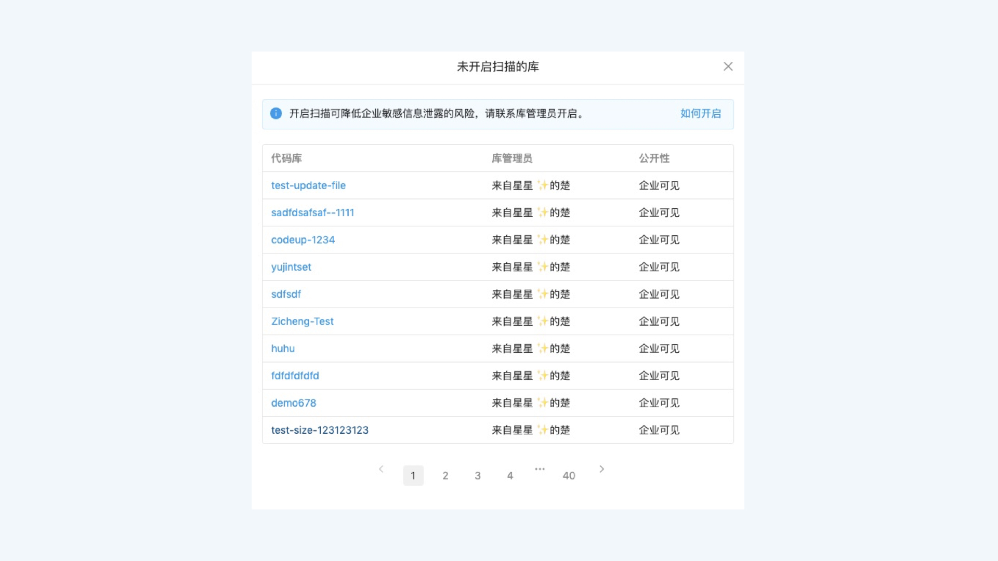998x561 pixels.
Task: Jump to page 4
Action: [510, 476]
